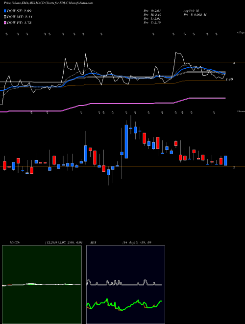Click the 'Pre O: 2.01' value

point(152,11)
